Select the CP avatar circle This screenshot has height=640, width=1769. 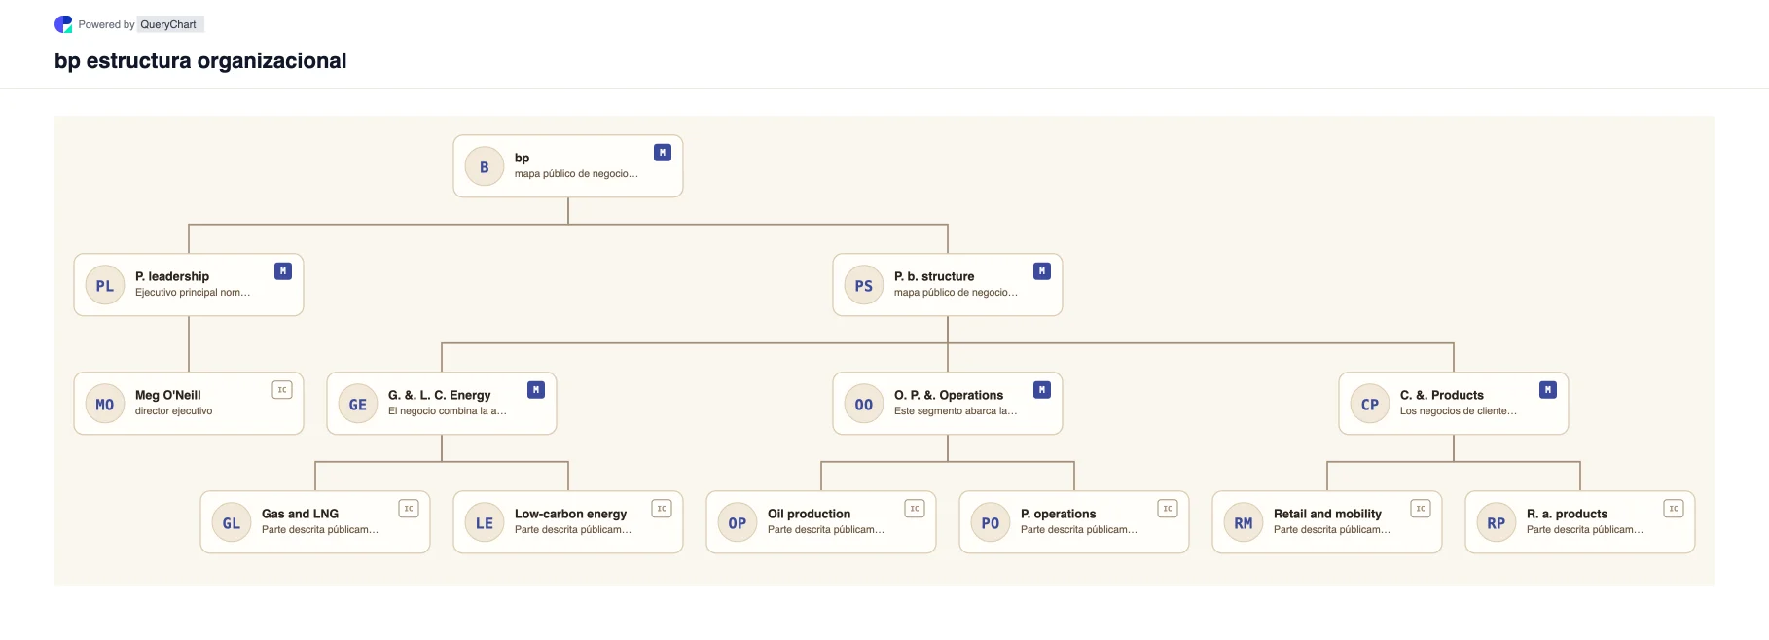[1370, 404]
